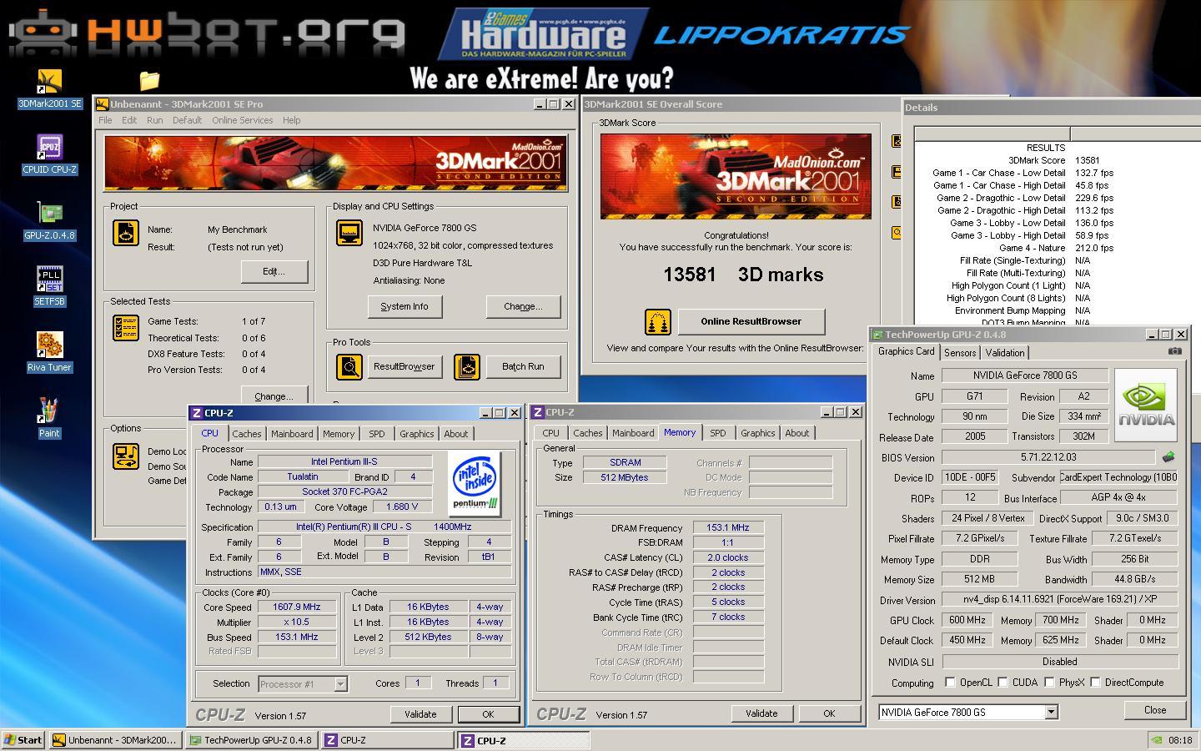The image size is (1201, 751).
Task: Enable the OpenCL checkbox in GPU-Z
Action: [950, 683]
